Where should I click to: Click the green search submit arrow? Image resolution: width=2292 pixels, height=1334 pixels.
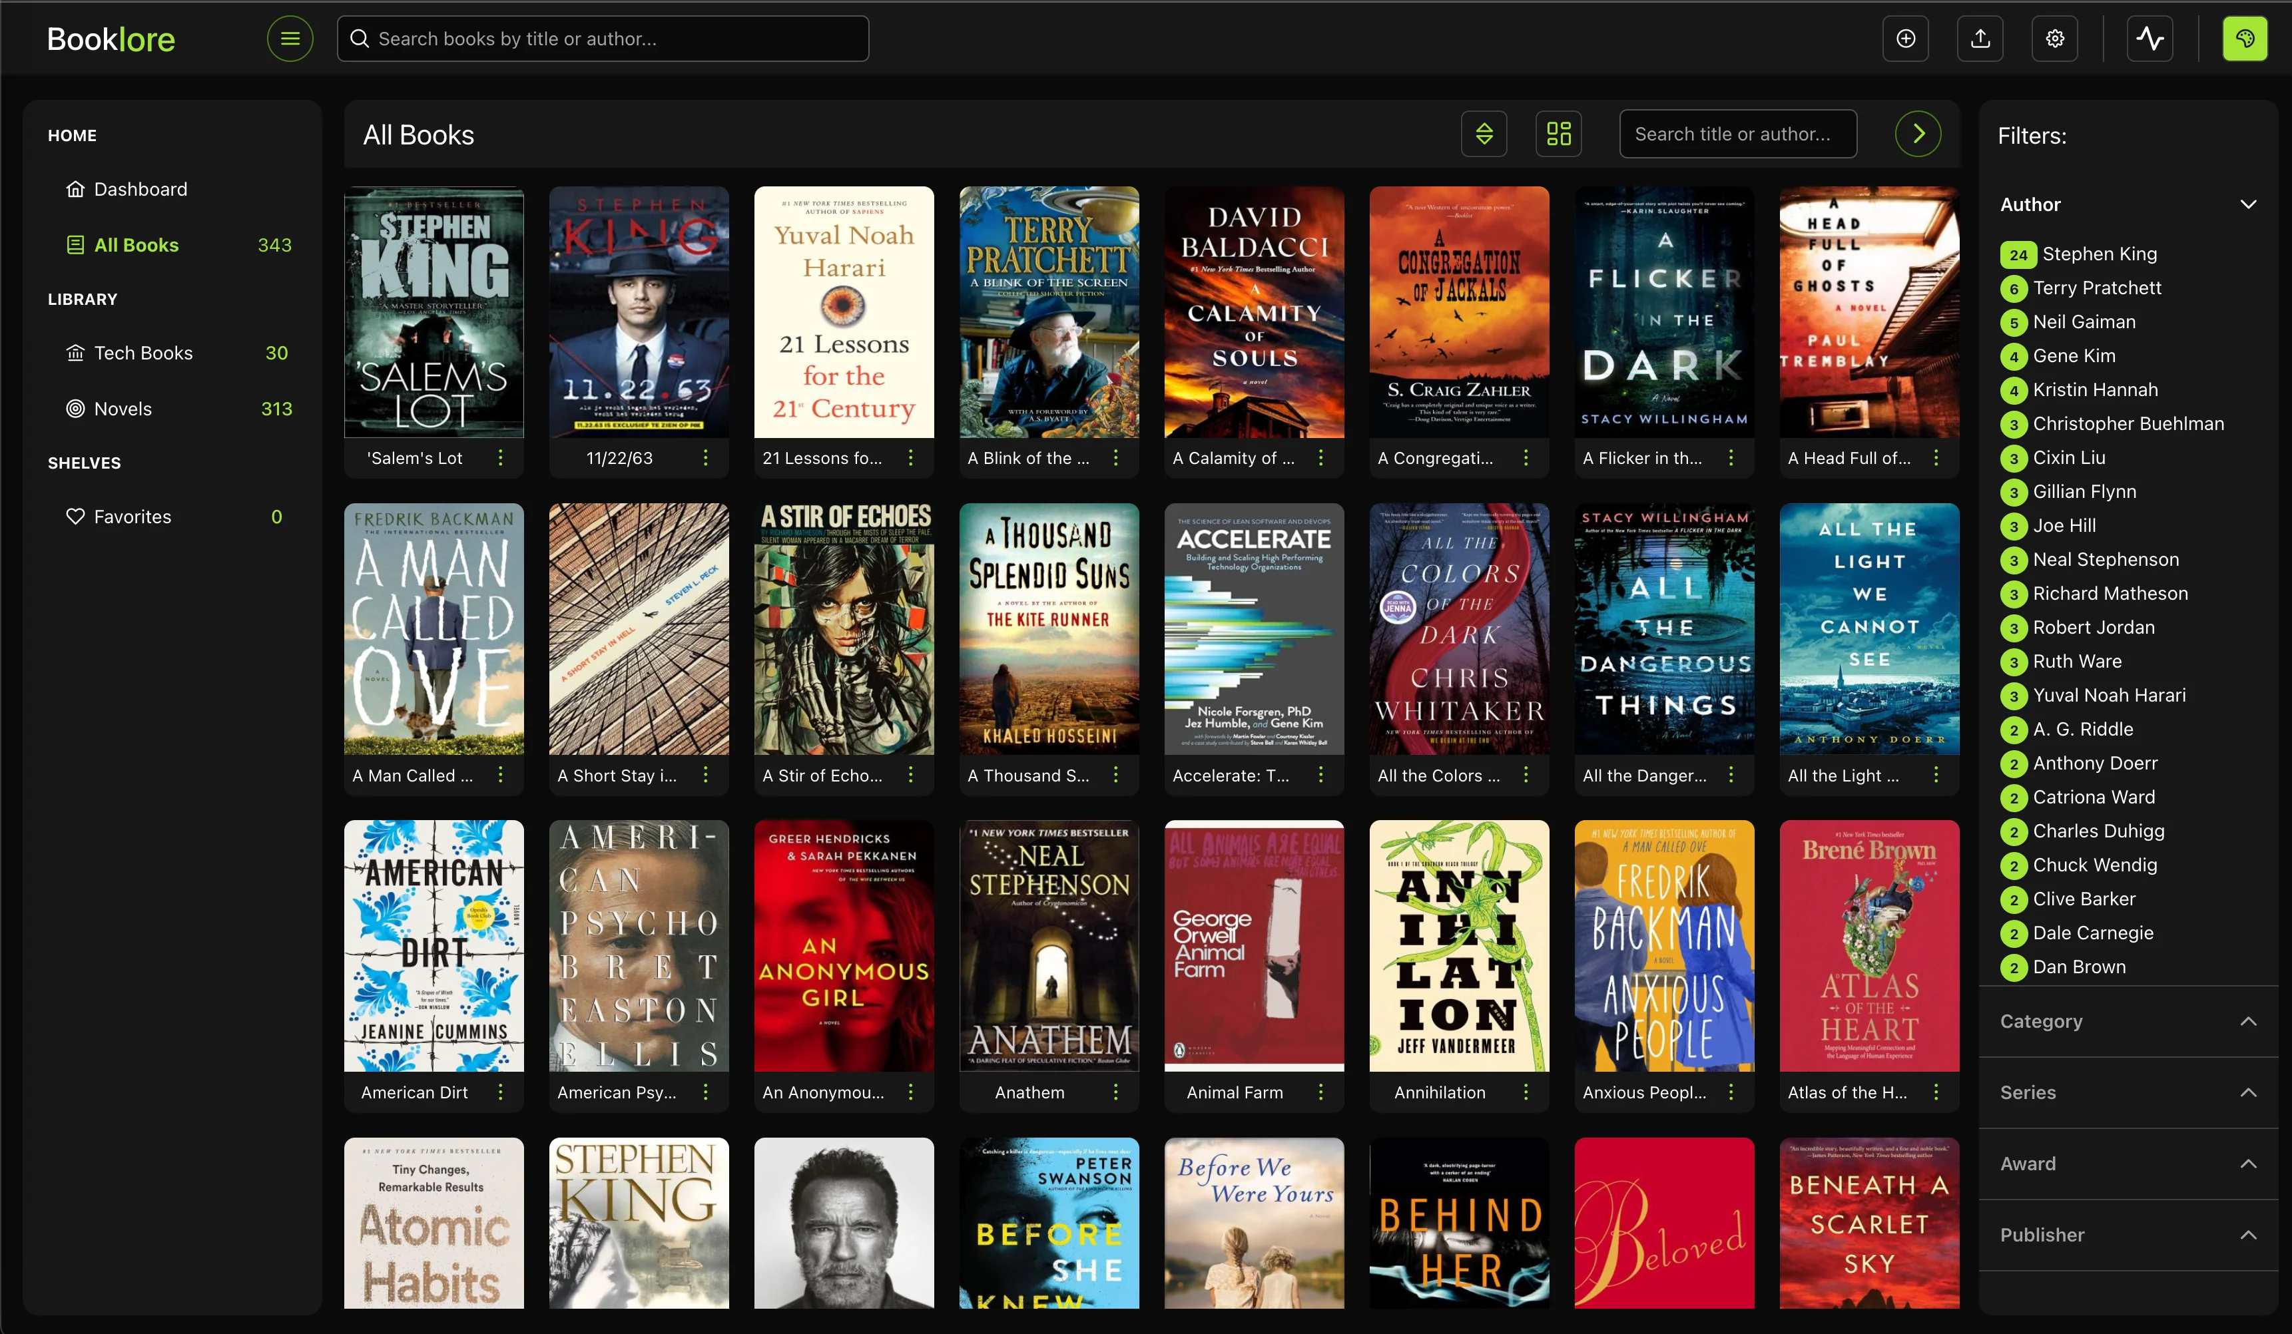coord(1918,134)
